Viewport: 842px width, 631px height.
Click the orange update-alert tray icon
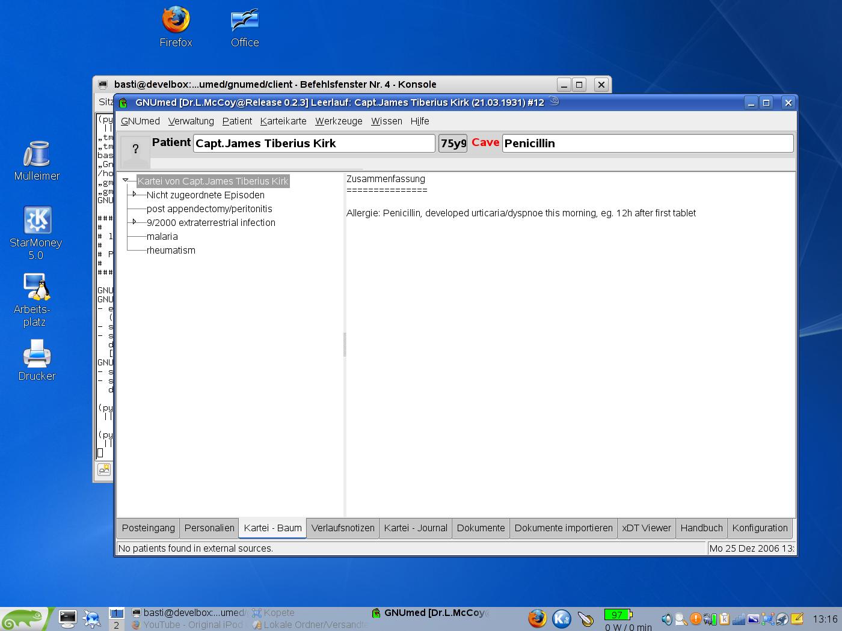coord(696,618)
